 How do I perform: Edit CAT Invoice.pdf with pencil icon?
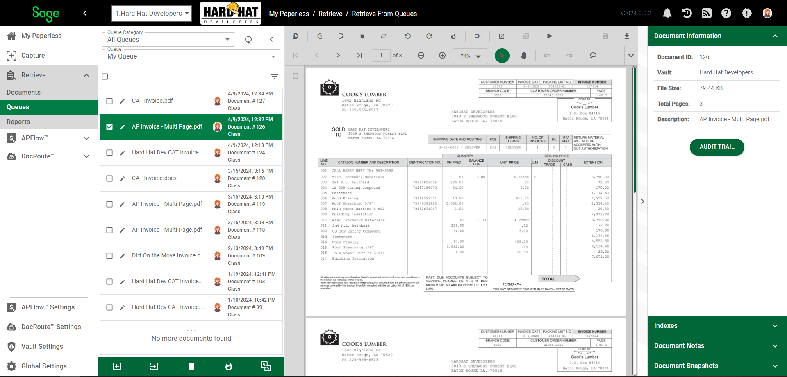[x=122, y=101]
